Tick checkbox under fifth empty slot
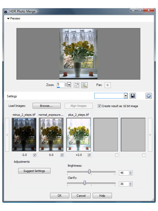 pos(144,155)
